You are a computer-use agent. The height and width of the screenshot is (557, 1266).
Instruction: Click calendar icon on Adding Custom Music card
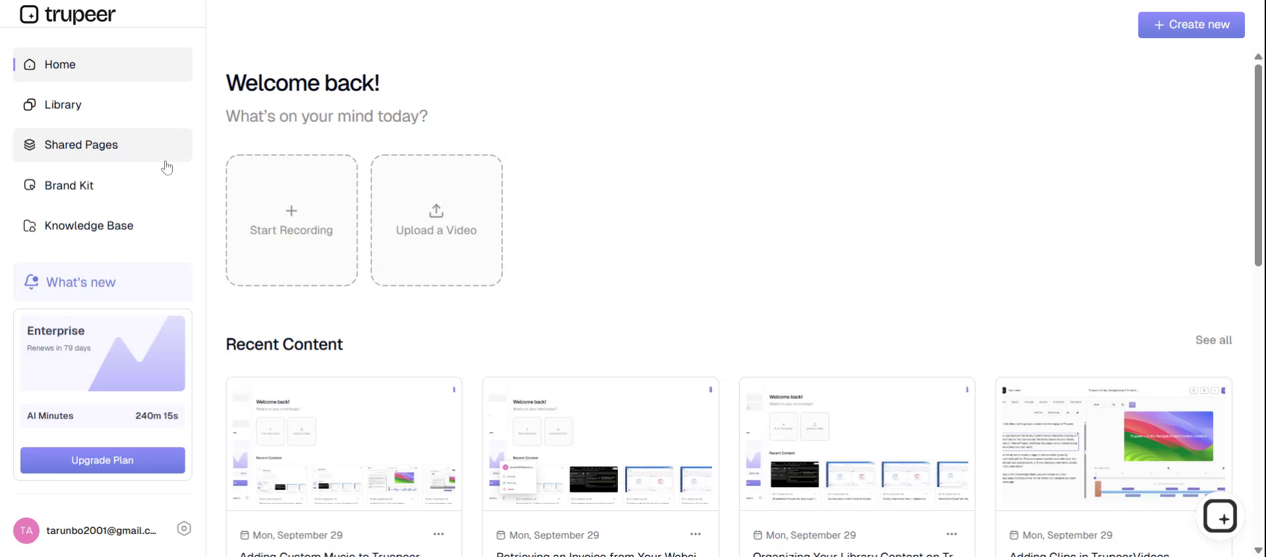coord(245,535)
